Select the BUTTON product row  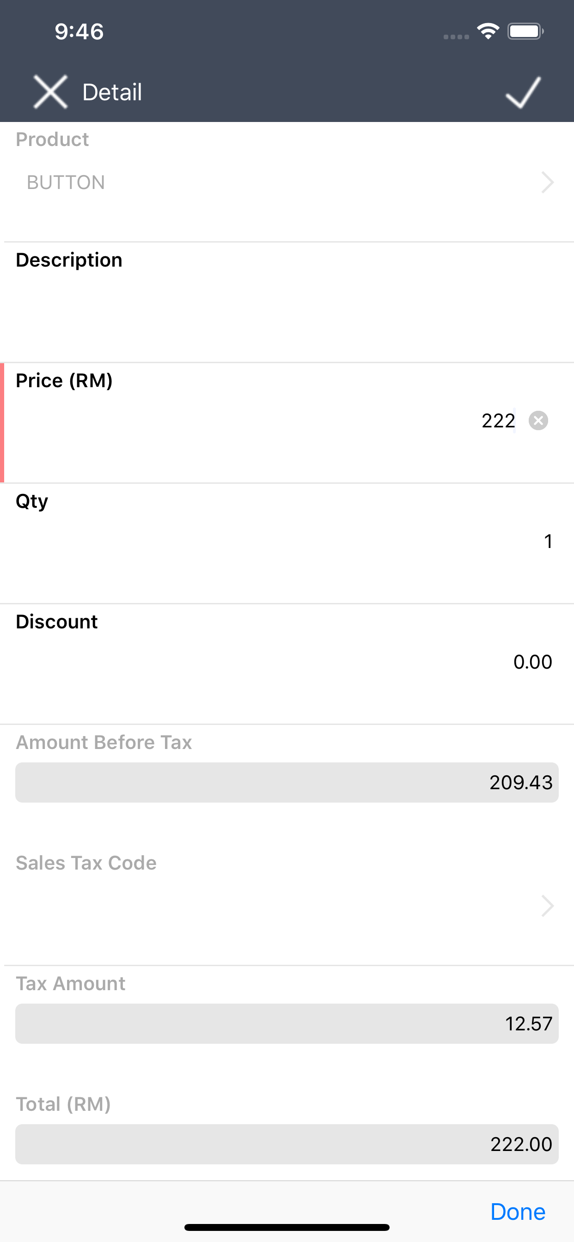(287, 182)
